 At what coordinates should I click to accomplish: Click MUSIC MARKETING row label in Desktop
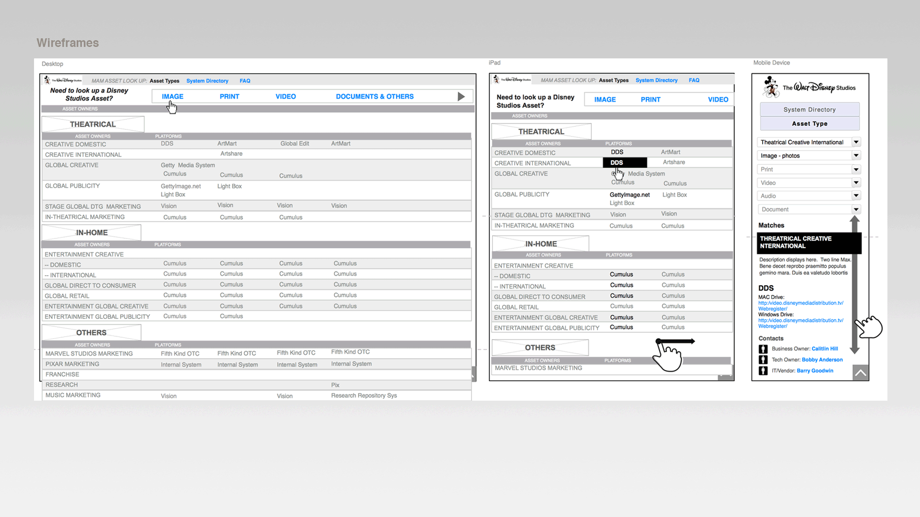click(73, 395)
